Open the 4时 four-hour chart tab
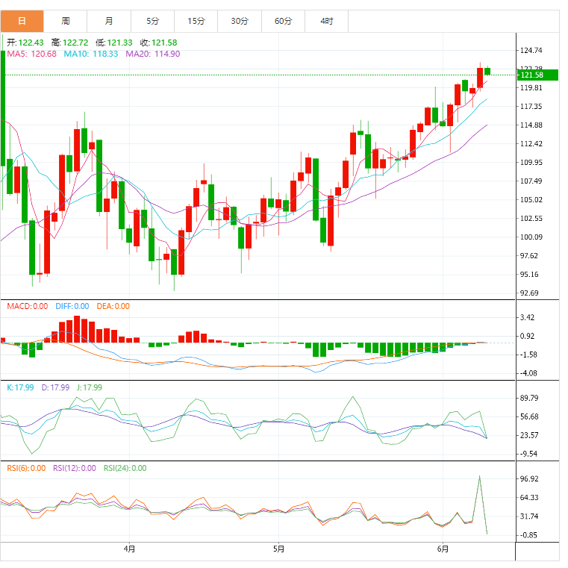568x568 pixels. [327, 21]
